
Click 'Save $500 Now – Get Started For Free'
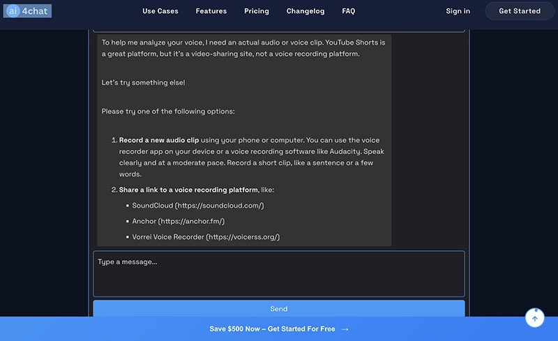(272, 329)
